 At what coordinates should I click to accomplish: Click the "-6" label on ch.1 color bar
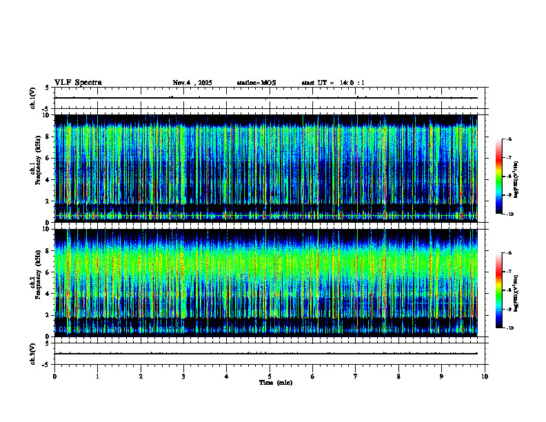(x=509, y=139)
